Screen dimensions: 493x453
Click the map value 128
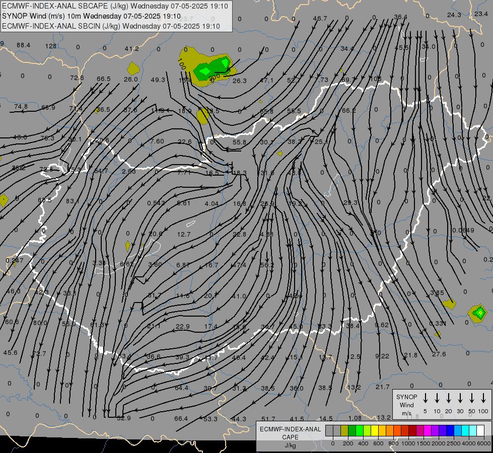click(x=51, y=46)
